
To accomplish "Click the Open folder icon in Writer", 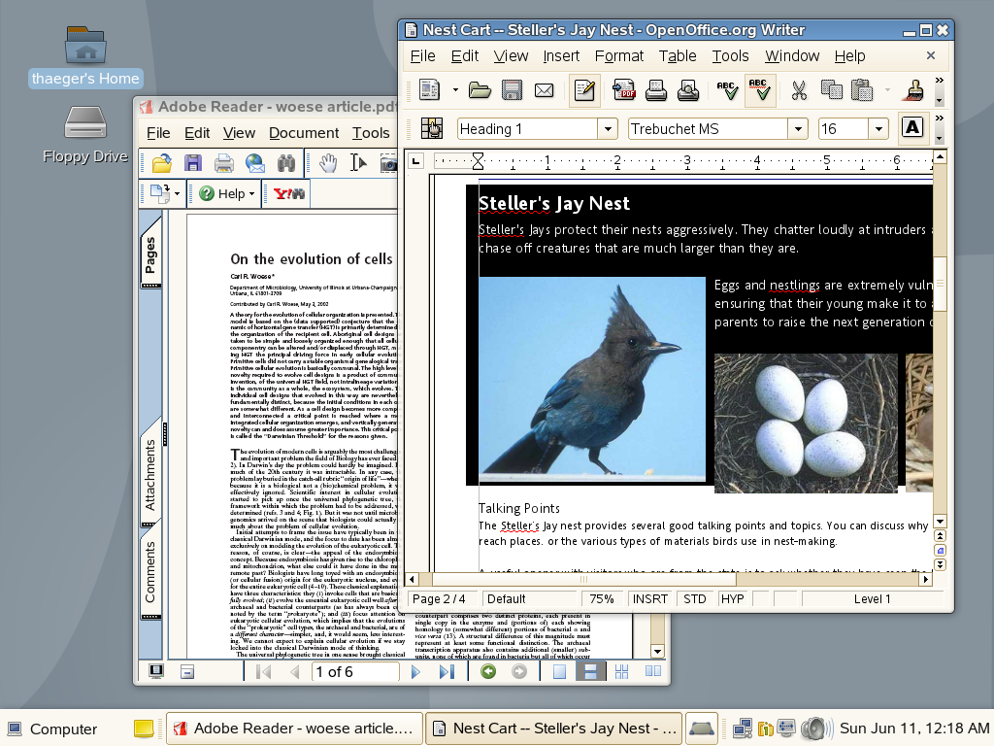I will (480, 90).
